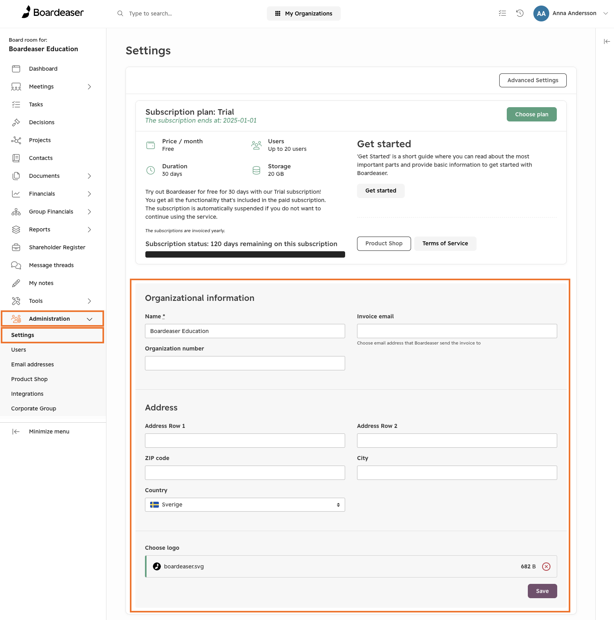Click the AA user avatar
This screenshot has width=614, height=620.
(541, 13)
